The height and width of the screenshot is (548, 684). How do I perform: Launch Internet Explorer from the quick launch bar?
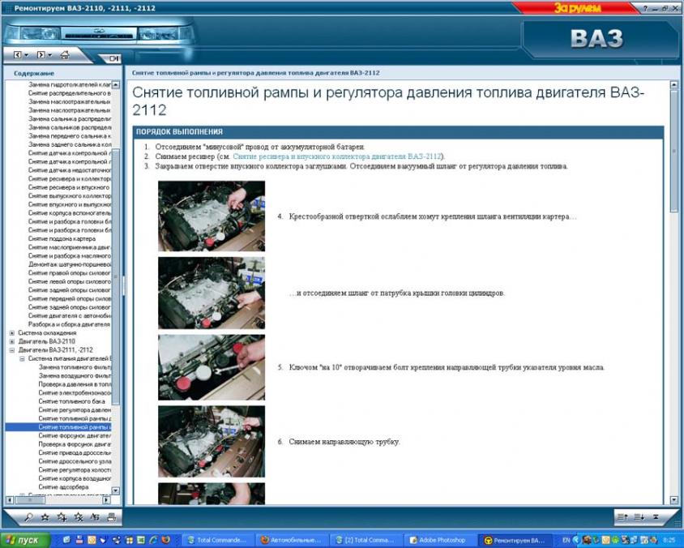[153, 540]
